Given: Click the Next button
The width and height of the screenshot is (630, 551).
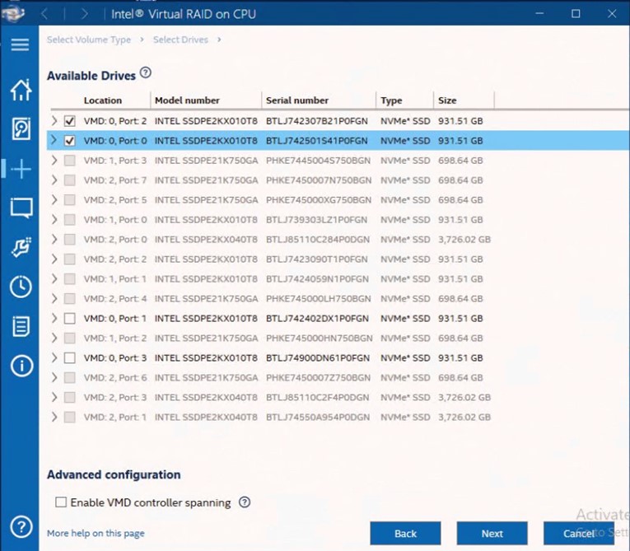Looking at the screenshot, I should (492, 534).
